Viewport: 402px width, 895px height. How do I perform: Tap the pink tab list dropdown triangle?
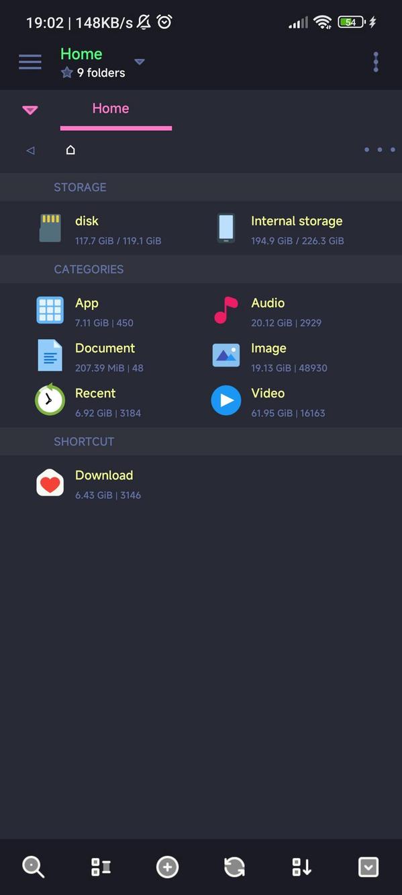click(30, 110)
